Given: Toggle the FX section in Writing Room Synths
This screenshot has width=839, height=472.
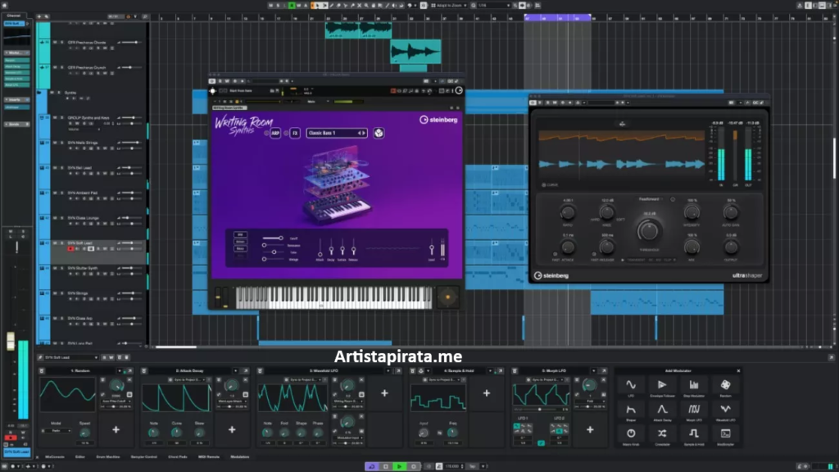Looking at the screenshot, I should point(295,132).
